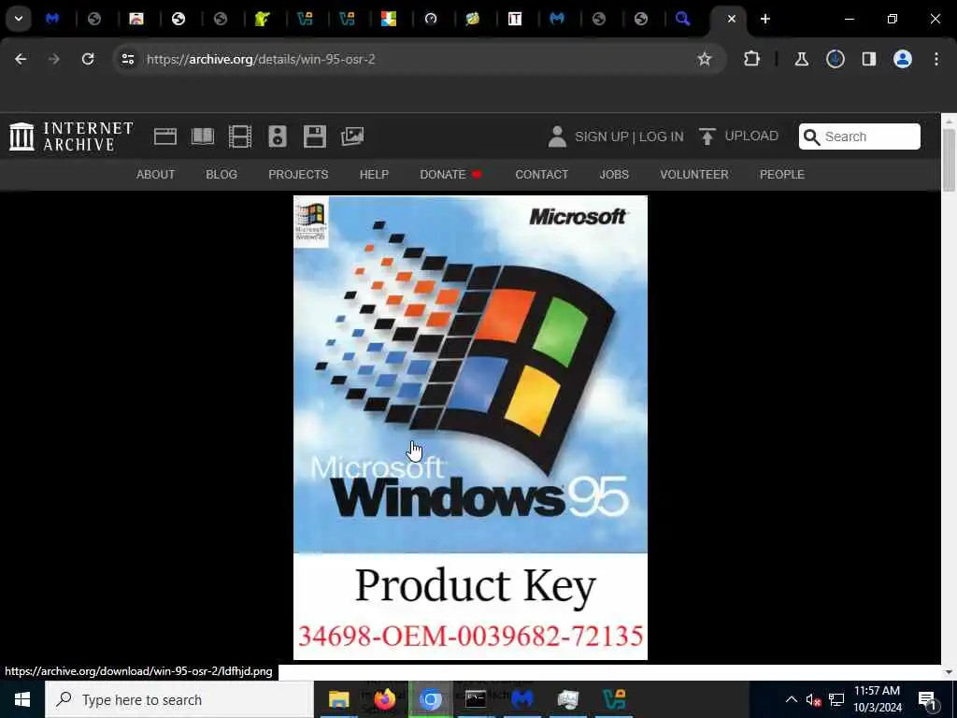Click the page vertical scrollbar thumb

[949, 160]
